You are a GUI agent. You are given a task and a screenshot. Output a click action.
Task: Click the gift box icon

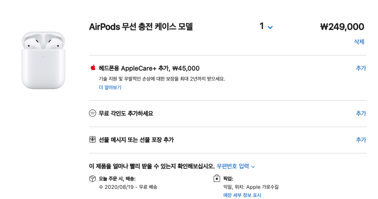92,139
